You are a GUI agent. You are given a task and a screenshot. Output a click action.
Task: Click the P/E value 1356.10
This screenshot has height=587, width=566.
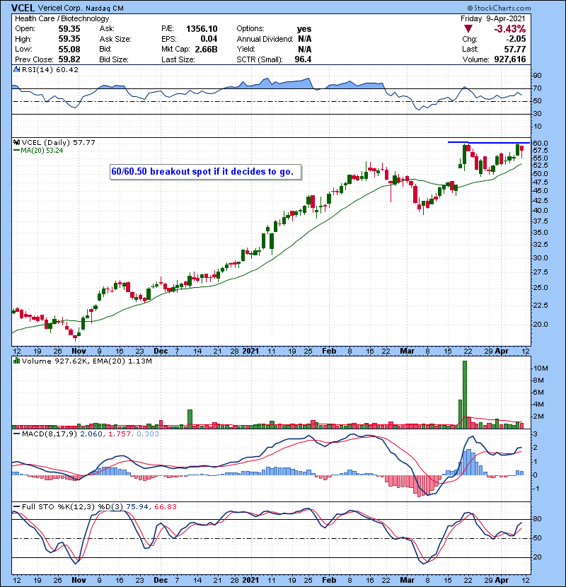coord(202,29)
